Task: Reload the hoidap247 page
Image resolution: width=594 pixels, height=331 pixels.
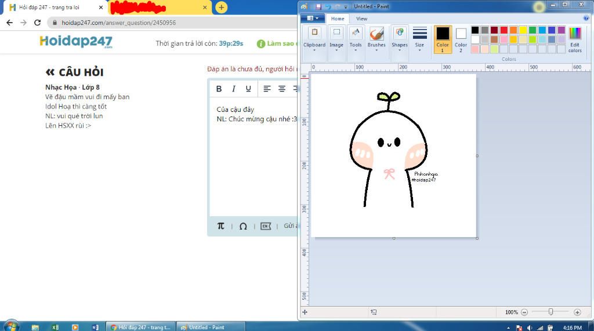Action: pyautogui.click(x=37, y=23)
